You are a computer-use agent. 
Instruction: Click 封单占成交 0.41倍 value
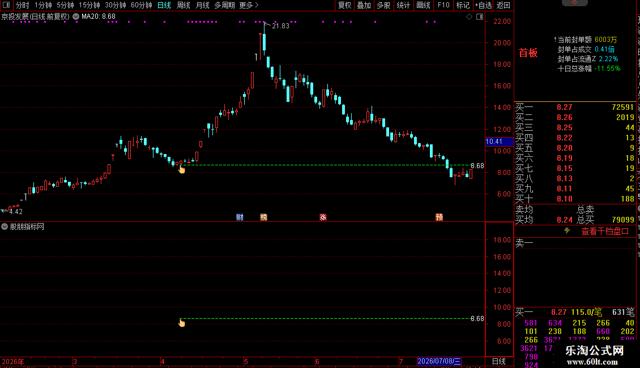tap(604, 49)
